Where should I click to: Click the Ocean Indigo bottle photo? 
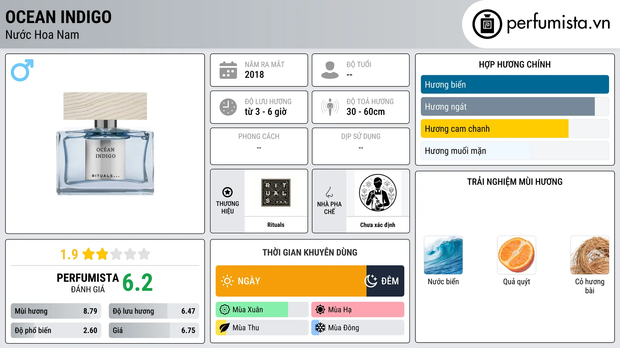(x=105, y=143)
